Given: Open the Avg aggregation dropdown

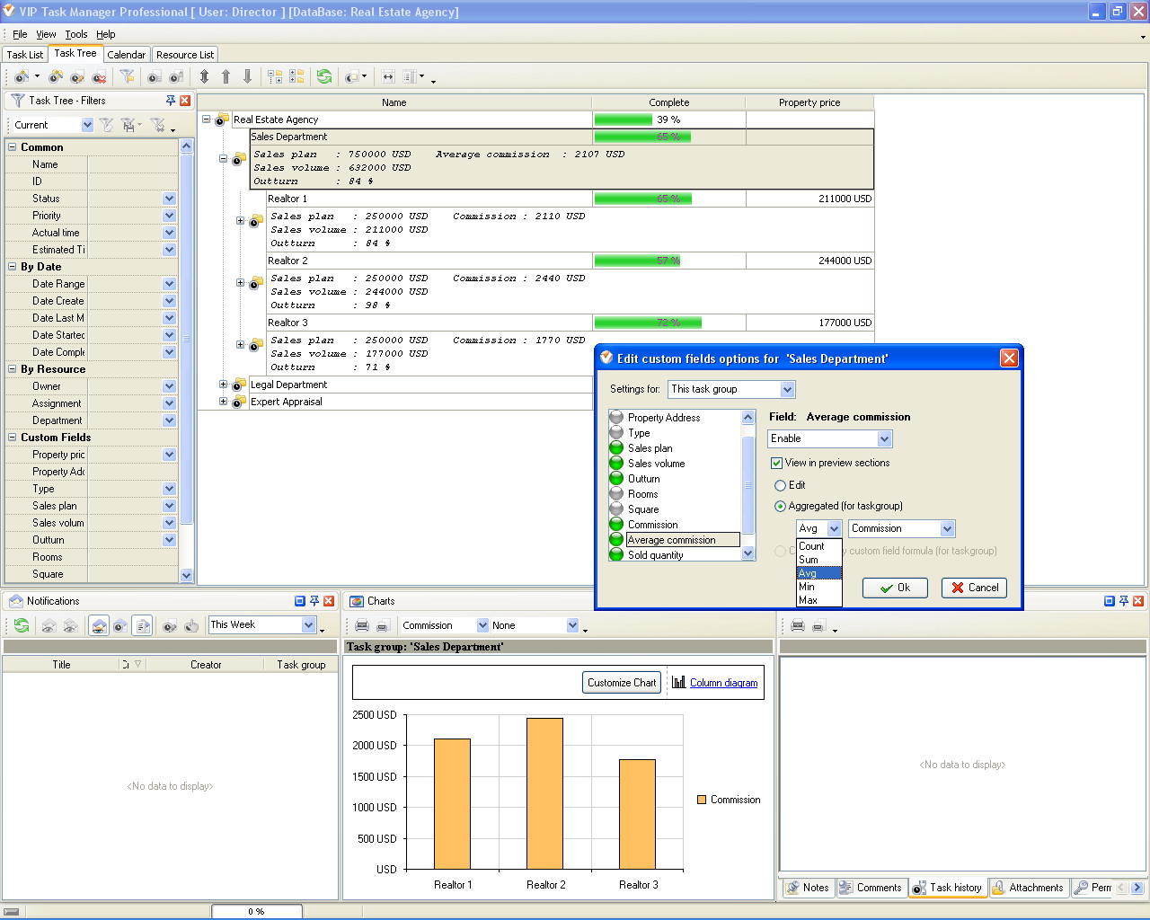Looking at the screenshot, I should click(x=833, y=528).
